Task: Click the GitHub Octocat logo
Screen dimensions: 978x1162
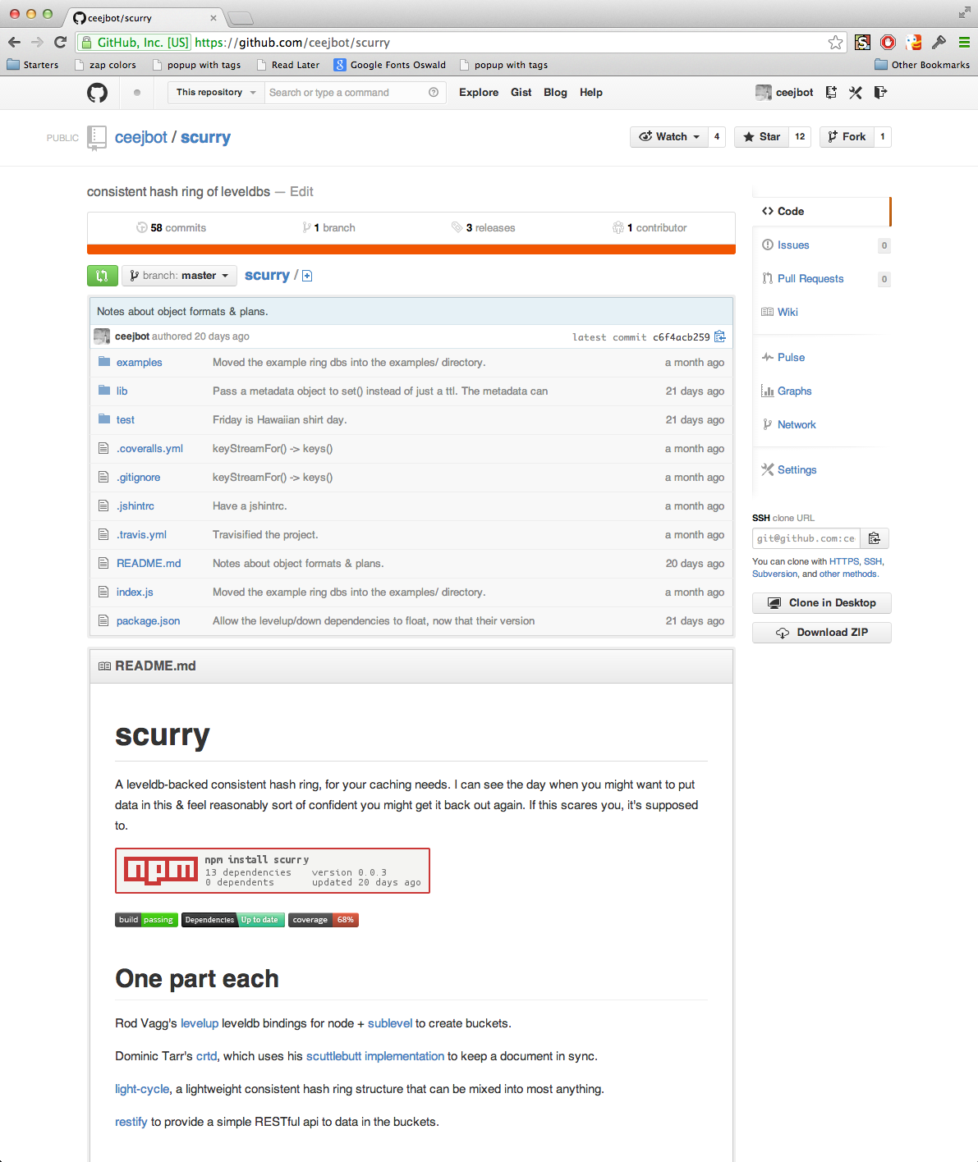Action: pyautogui.click(x=96, y=92)
